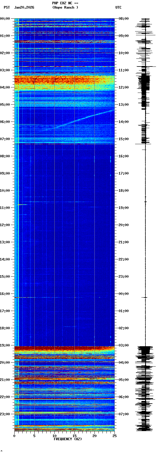The image size is (158, 454).
Task: Click the 14:00 UTC label on right axis
Action: pos(124,122)
